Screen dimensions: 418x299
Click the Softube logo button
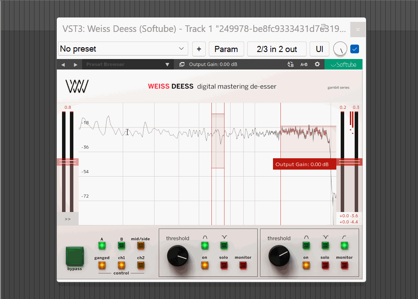343,64
